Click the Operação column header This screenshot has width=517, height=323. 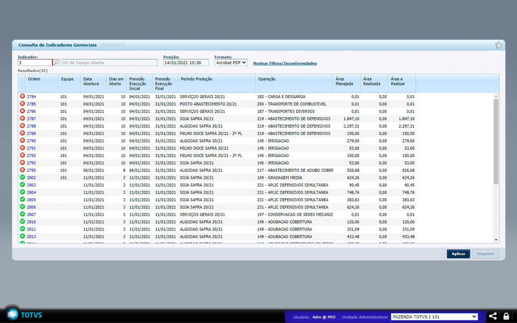267,79
